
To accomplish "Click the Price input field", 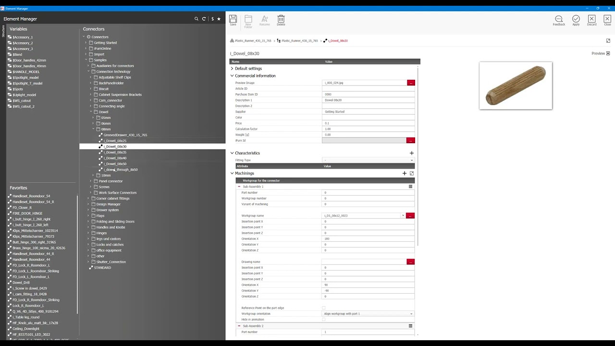I will pos(368,123).
